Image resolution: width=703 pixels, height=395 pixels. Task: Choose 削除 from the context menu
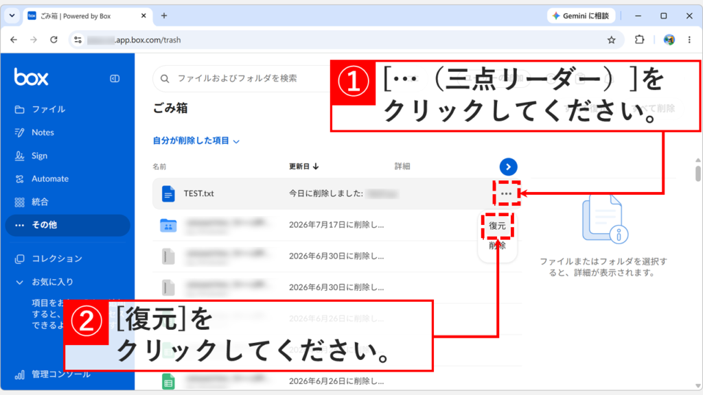pos(497,246)
